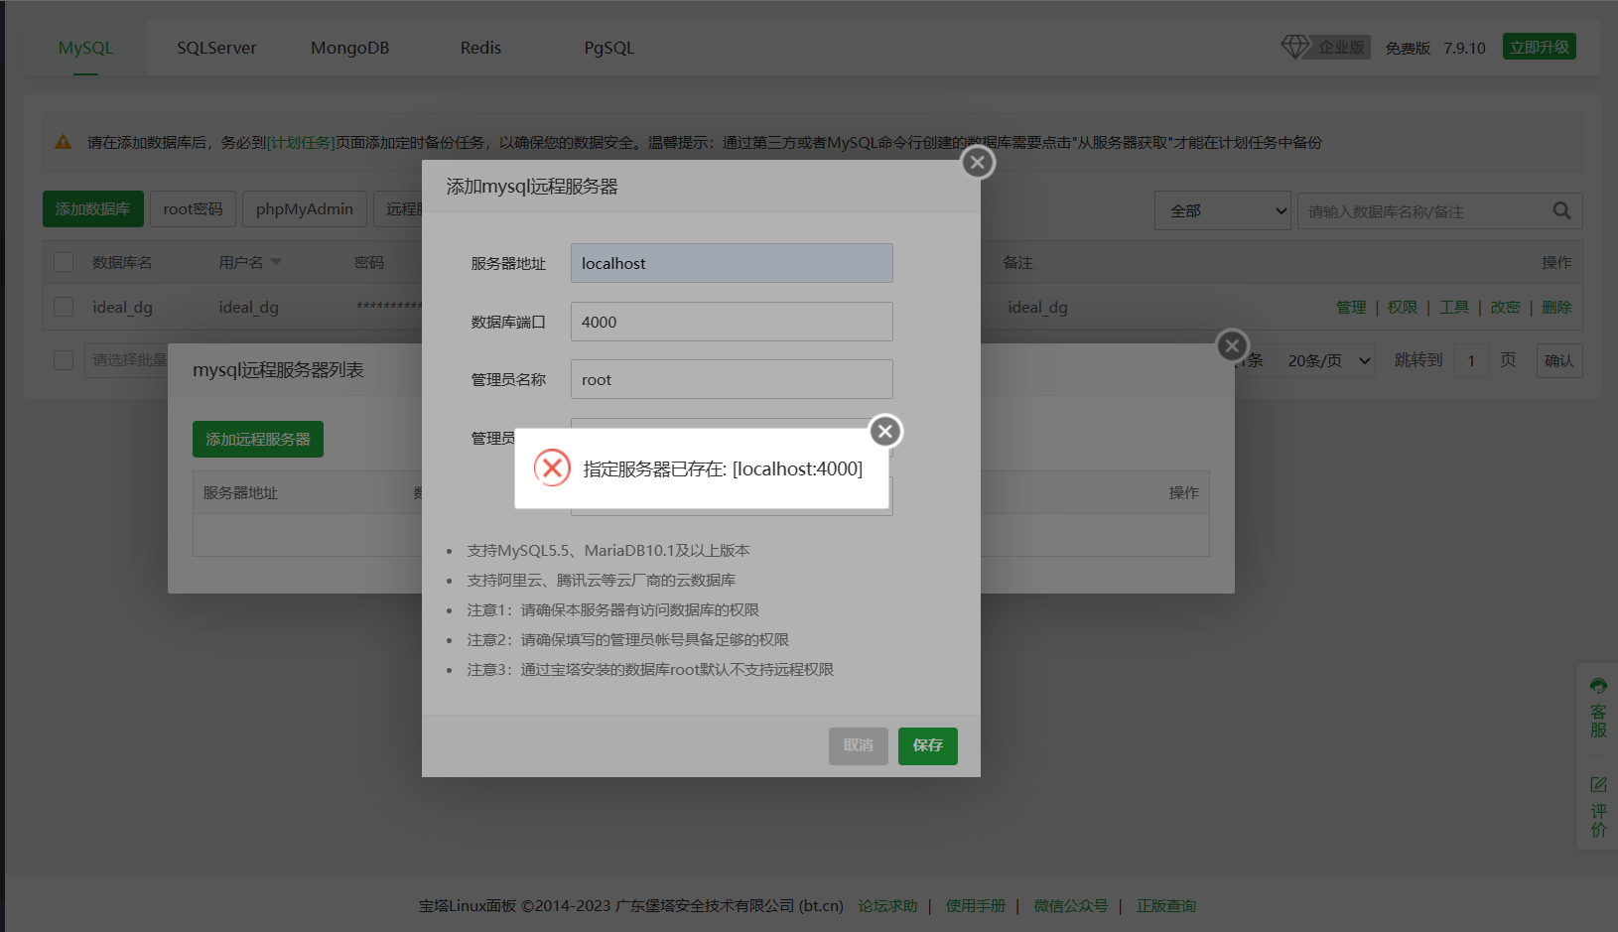Dismiss the server already exists error popup

(x=885, y=431)
